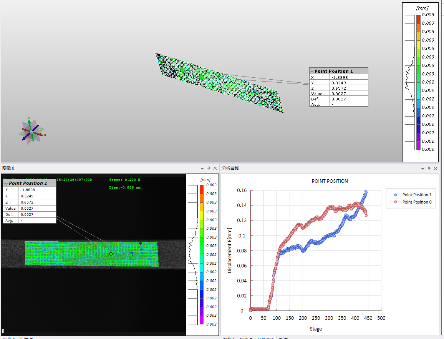Select right circle marker on specimen image
The height and width of the screenshot is (339, 444).
coord(131,256)
